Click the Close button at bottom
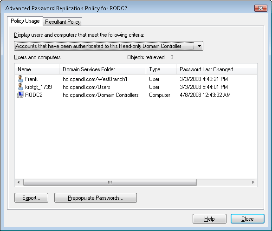 click(247, 218)
